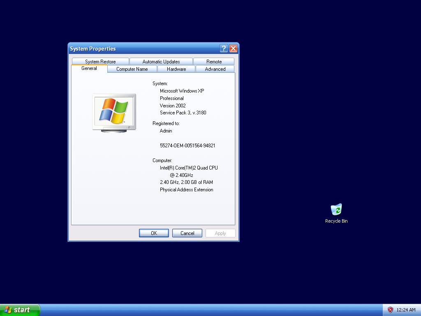Click the greyed Apply button
This screenshot has height=316, width=421.
tap(220, 233)
